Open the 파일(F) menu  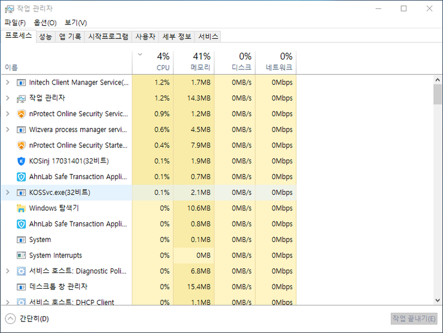click(x=15, y=23)
